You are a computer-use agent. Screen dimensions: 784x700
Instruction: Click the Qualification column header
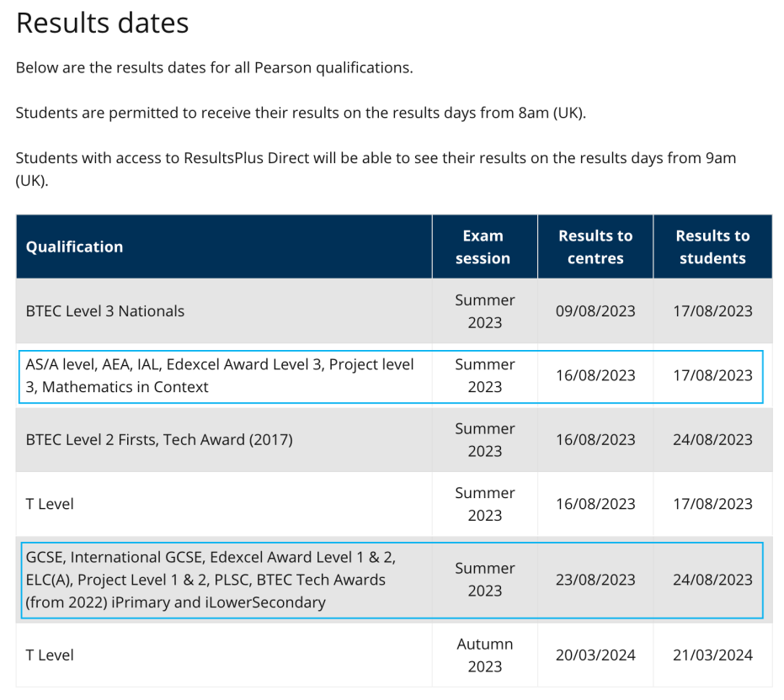(74, 247)
